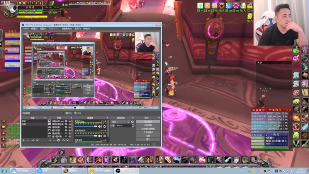Toggle the lock on the 视频采集设备 source
Viewport: 309px width, 174px height.
click(x=70, y=124)
